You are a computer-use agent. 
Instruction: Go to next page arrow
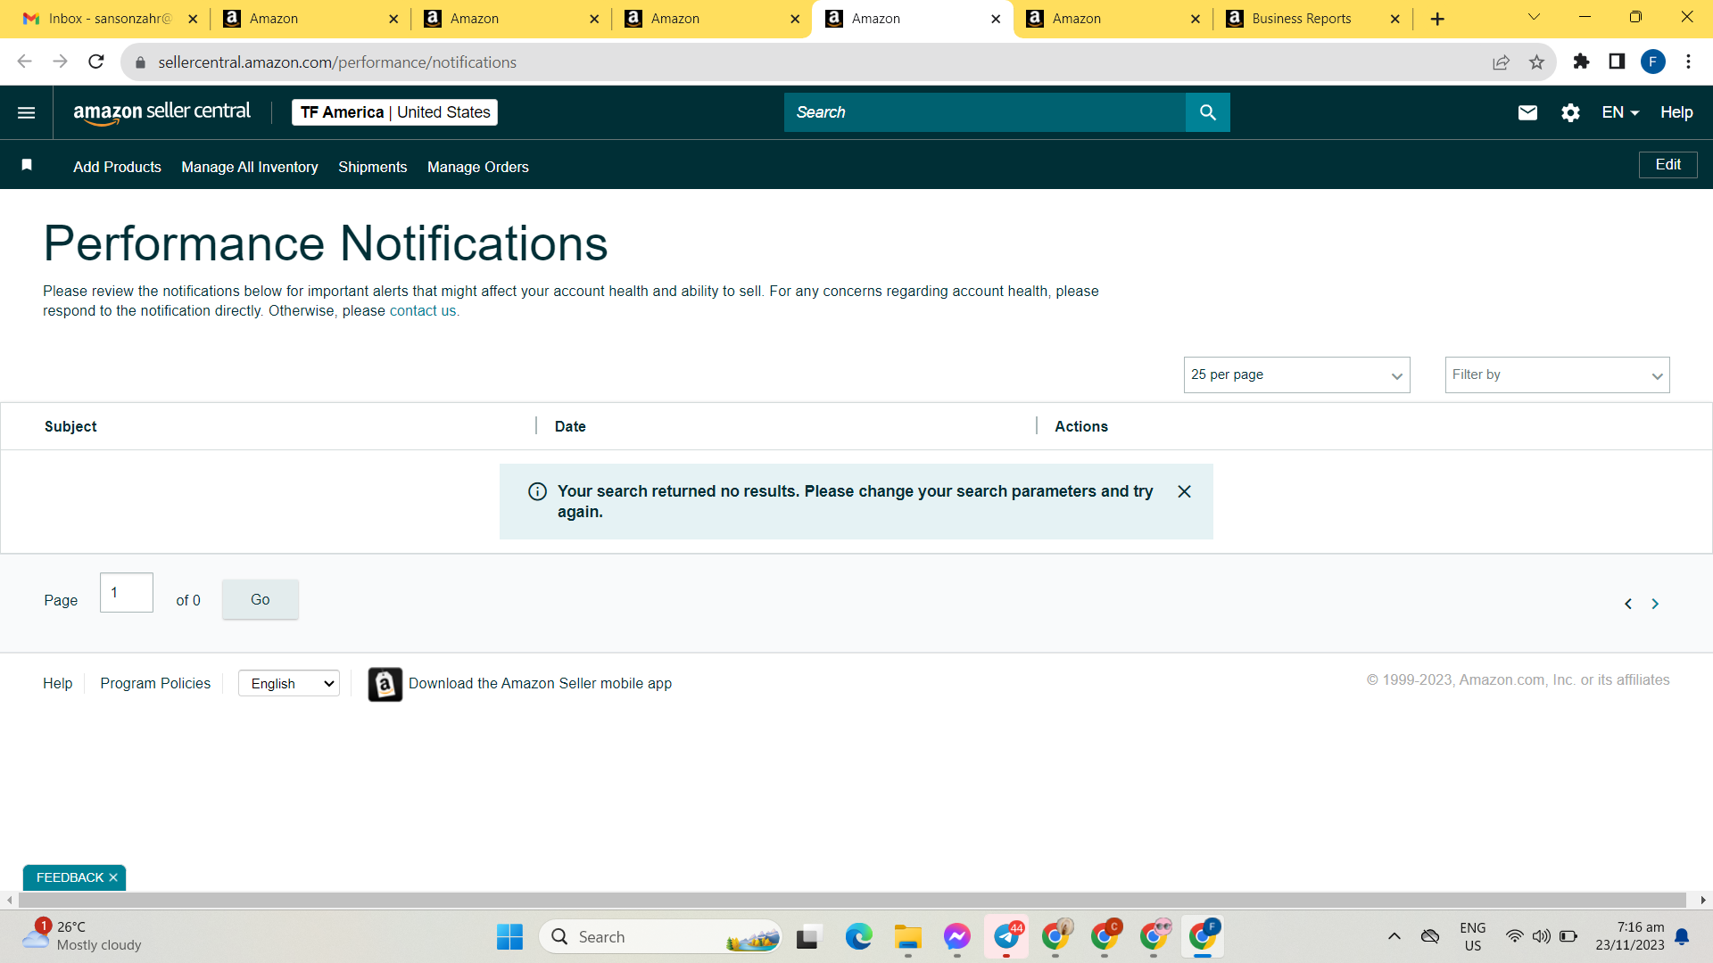point(1655,604)
